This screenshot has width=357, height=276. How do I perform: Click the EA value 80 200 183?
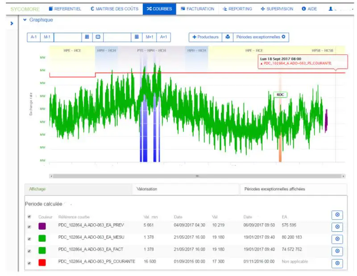[x=292, y=237]
